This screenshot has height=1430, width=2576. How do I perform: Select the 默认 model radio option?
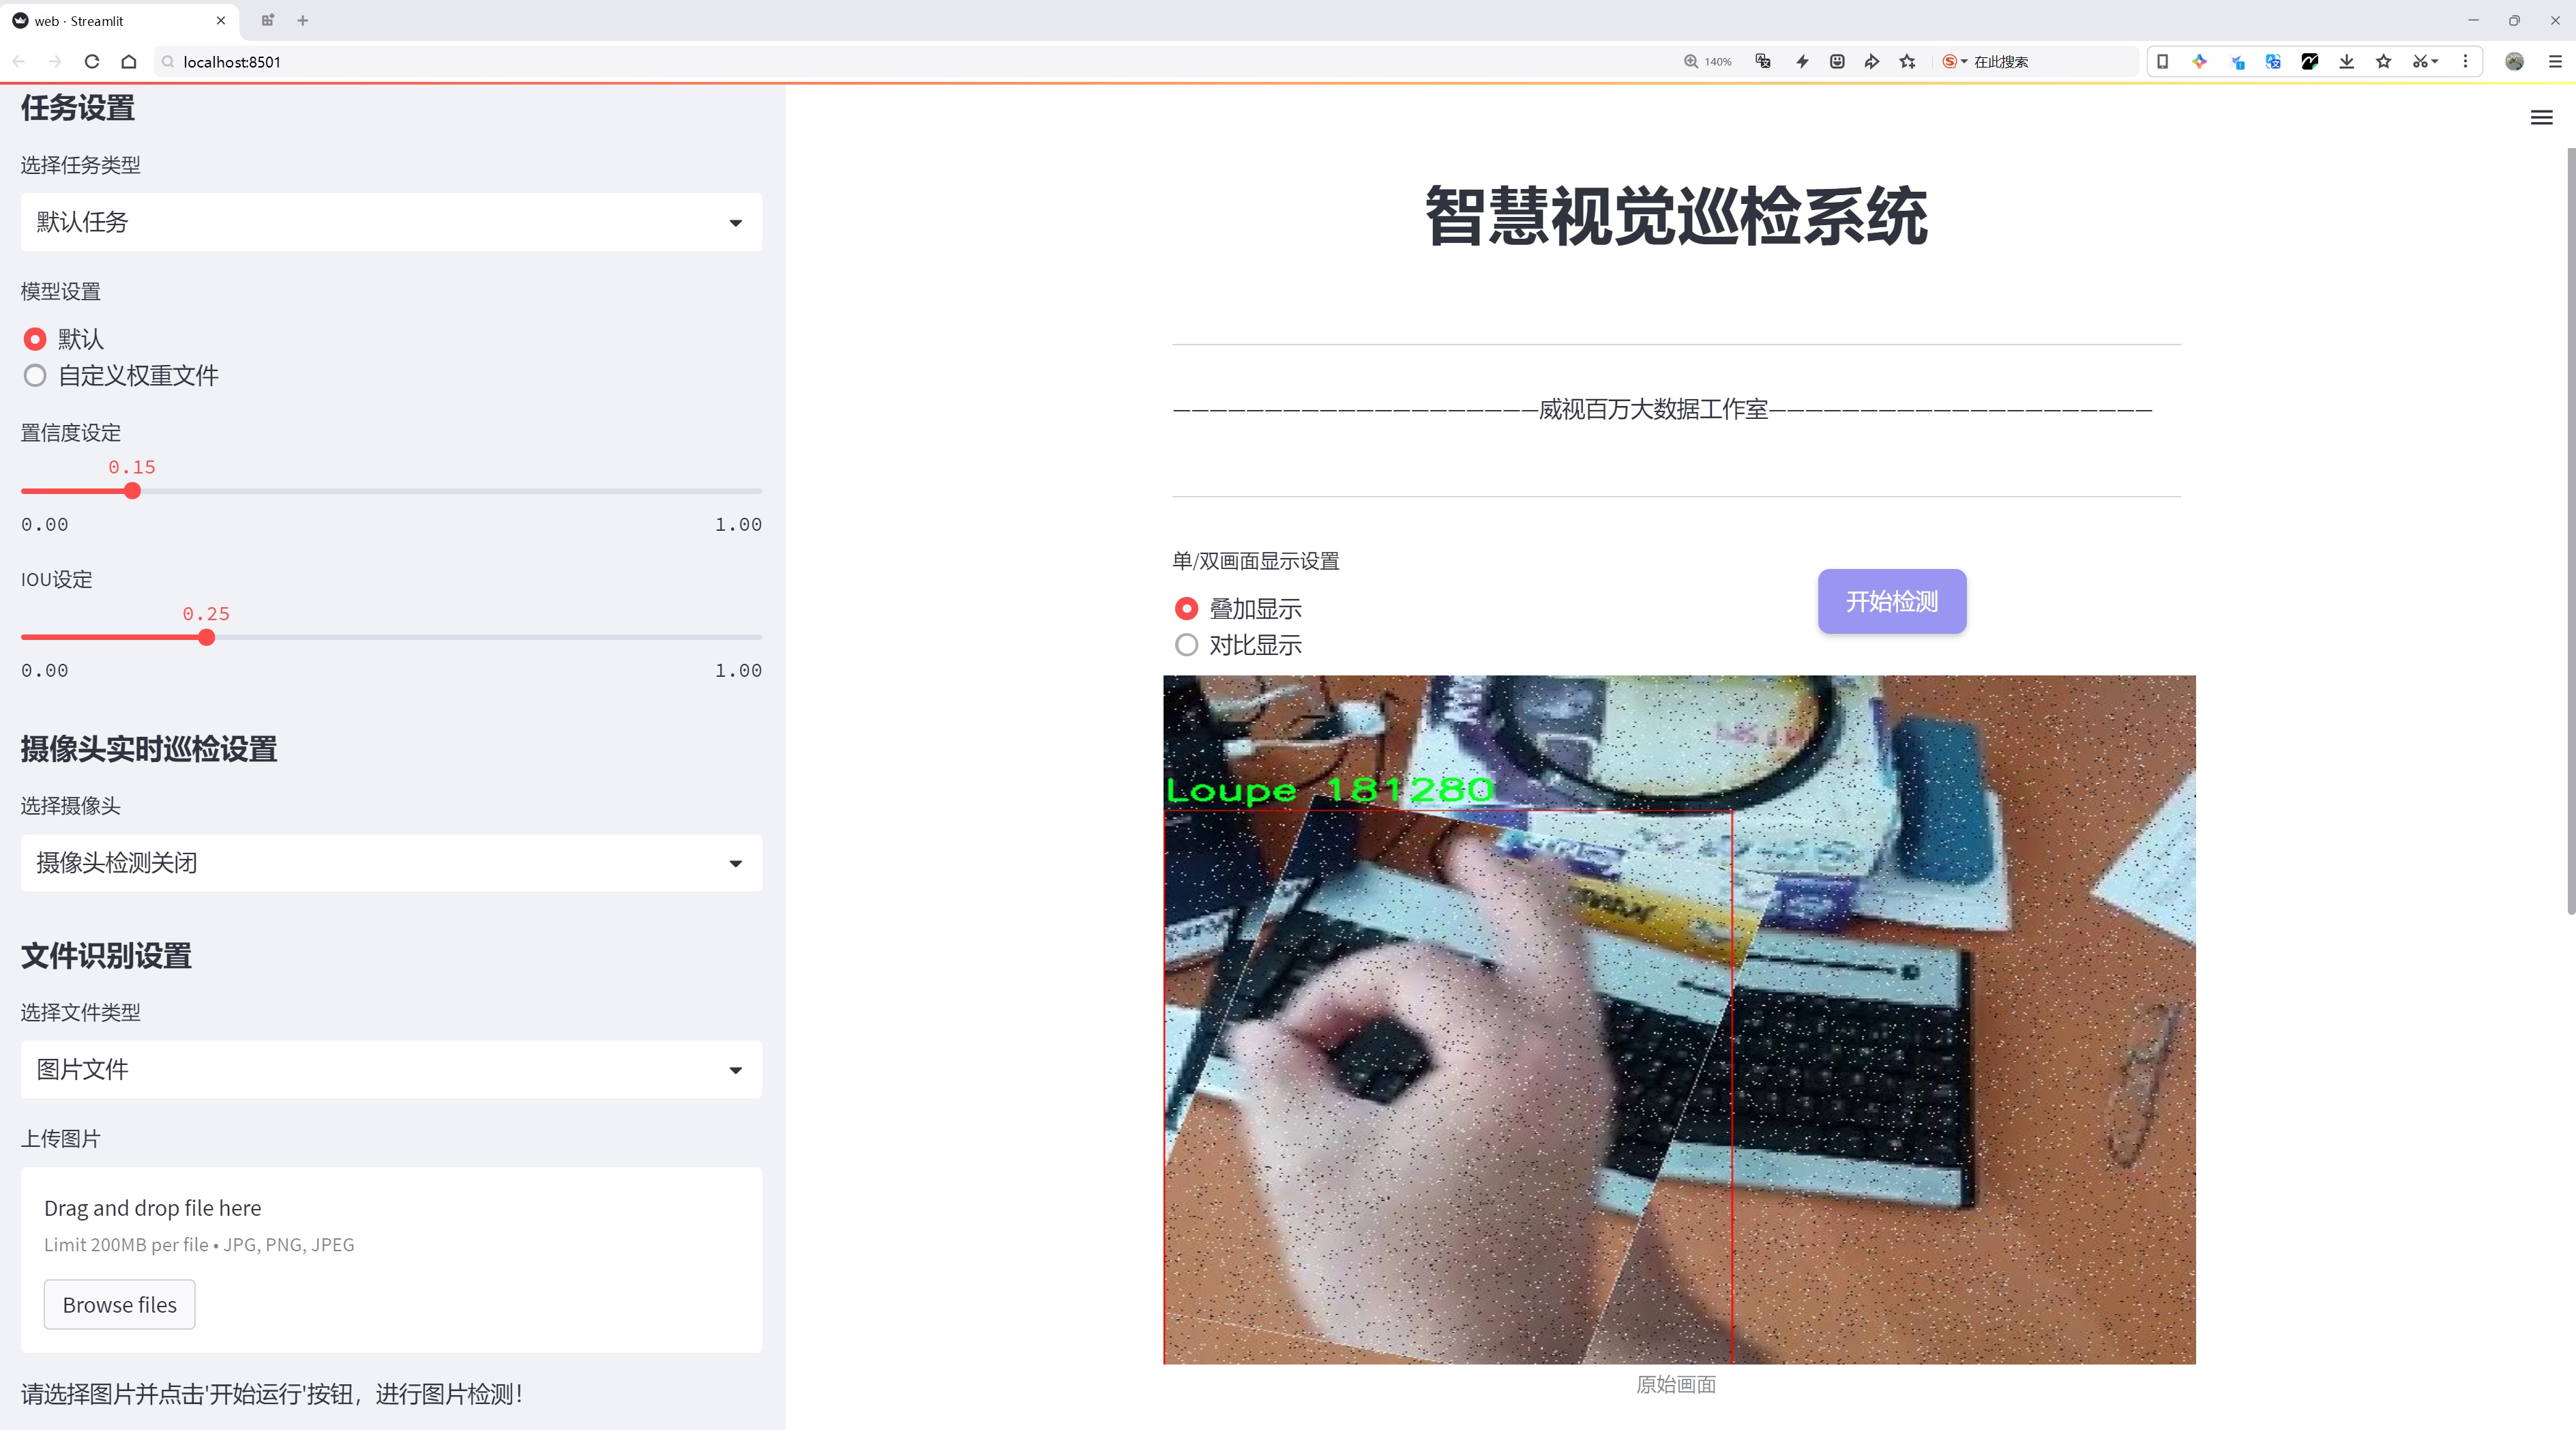tap(63, 339)
